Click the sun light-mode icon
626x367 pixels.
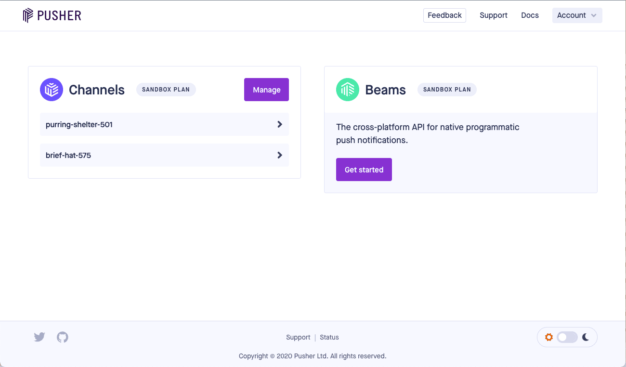[x=548, y=337]
